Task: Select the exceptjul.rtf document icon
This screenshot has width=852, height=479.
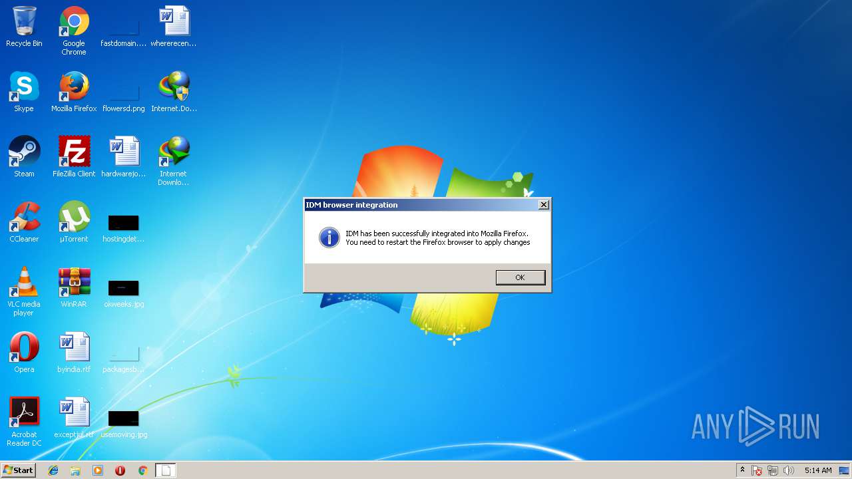Action: click(x=74, y=418)
